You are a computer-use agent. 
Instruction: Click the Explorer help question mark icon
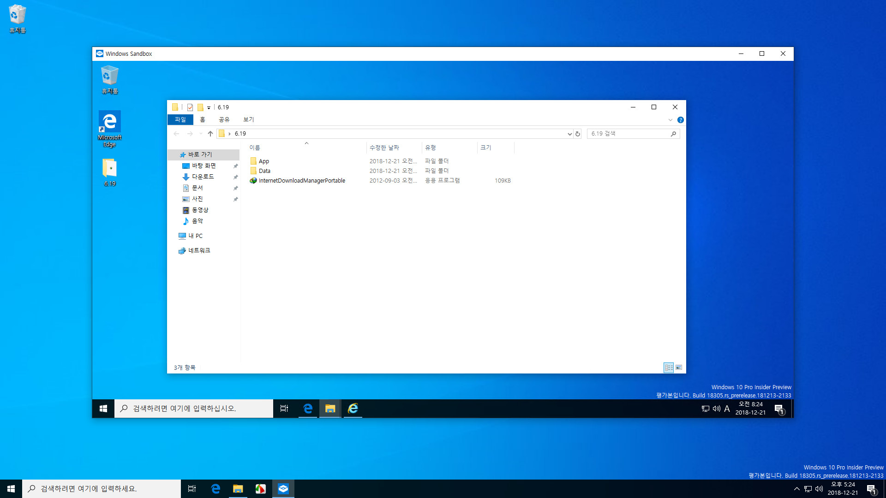(x=681, y=120)
